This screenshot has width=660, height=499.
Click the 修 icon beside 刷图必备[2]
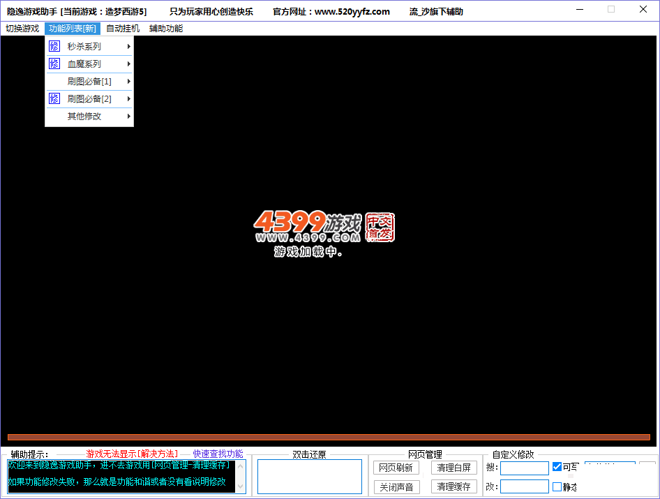click(x=54, y=98)
